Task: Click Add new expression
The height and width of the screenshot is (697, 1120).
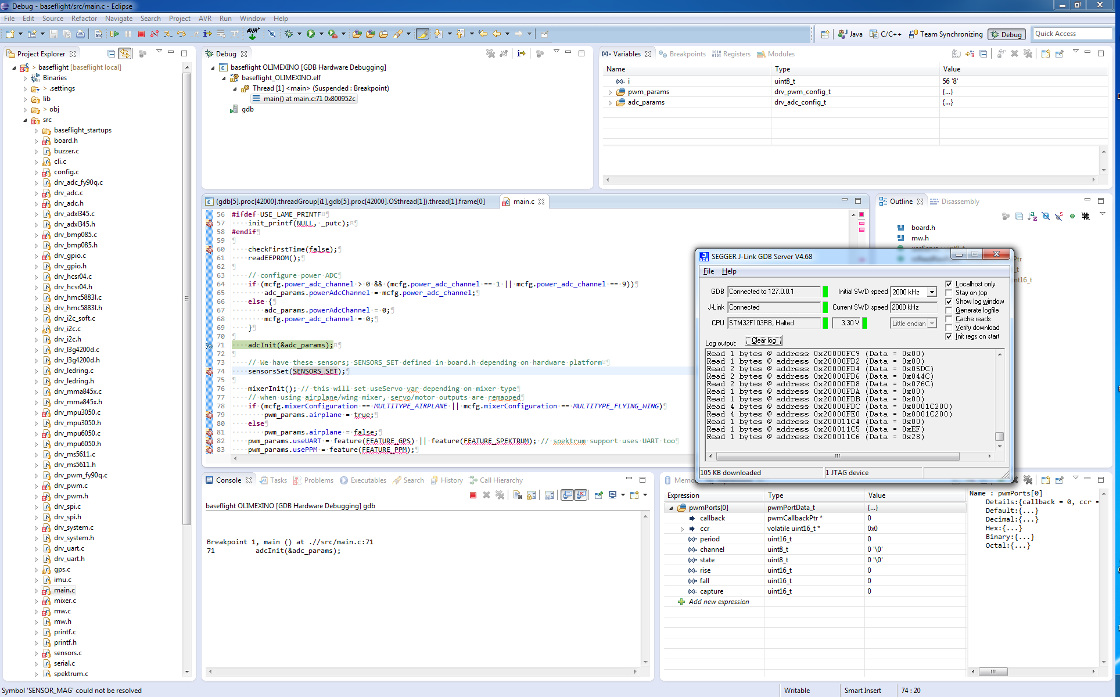Action: point(719,602)
